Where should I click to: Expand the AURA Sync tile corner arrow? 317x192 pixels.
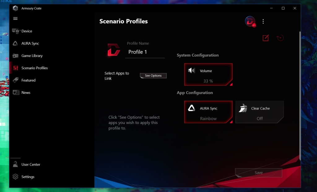click(x=231, y=122)
